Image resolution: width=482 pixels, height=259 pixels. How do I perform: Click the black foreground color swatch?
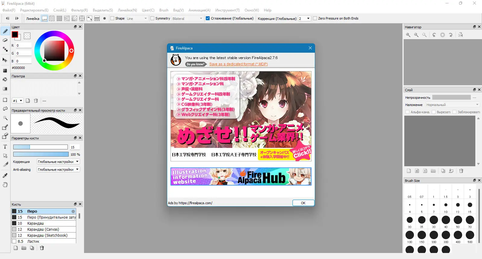click(x=15, y=35)
